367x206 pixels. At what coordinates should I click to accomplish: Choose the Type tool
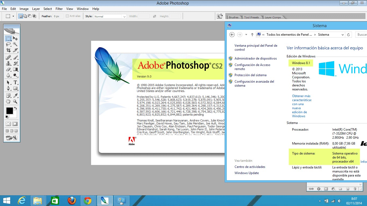[x=15, y=82]
